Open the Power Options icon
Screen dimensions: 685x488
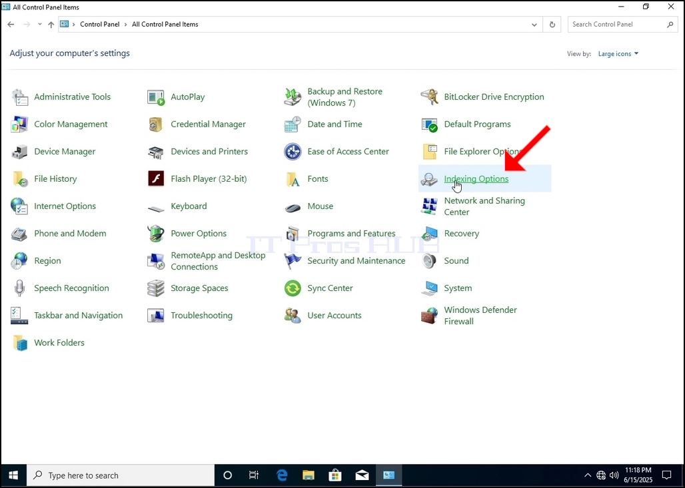pyautogui.click(x=156, y=234)
